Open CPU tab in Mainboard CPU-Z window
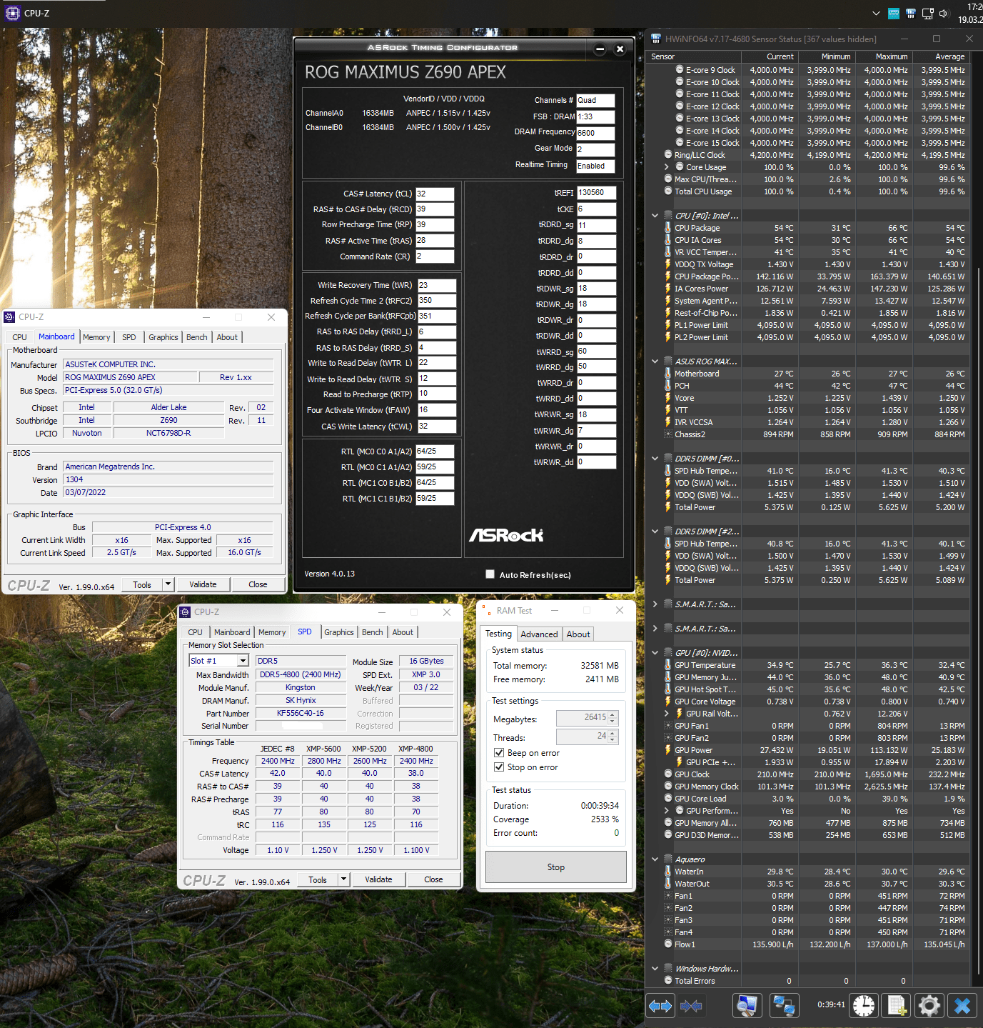983x1028 pixels. (x=20, y=337)
